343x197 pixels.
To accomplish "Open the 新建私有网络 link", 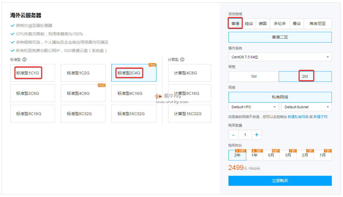I will click(298, 117).
